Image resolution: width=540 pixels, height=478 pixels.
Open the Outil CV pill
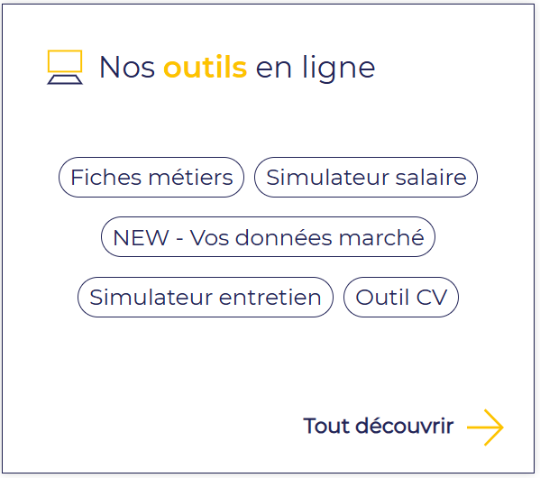(x=401, y=297)
